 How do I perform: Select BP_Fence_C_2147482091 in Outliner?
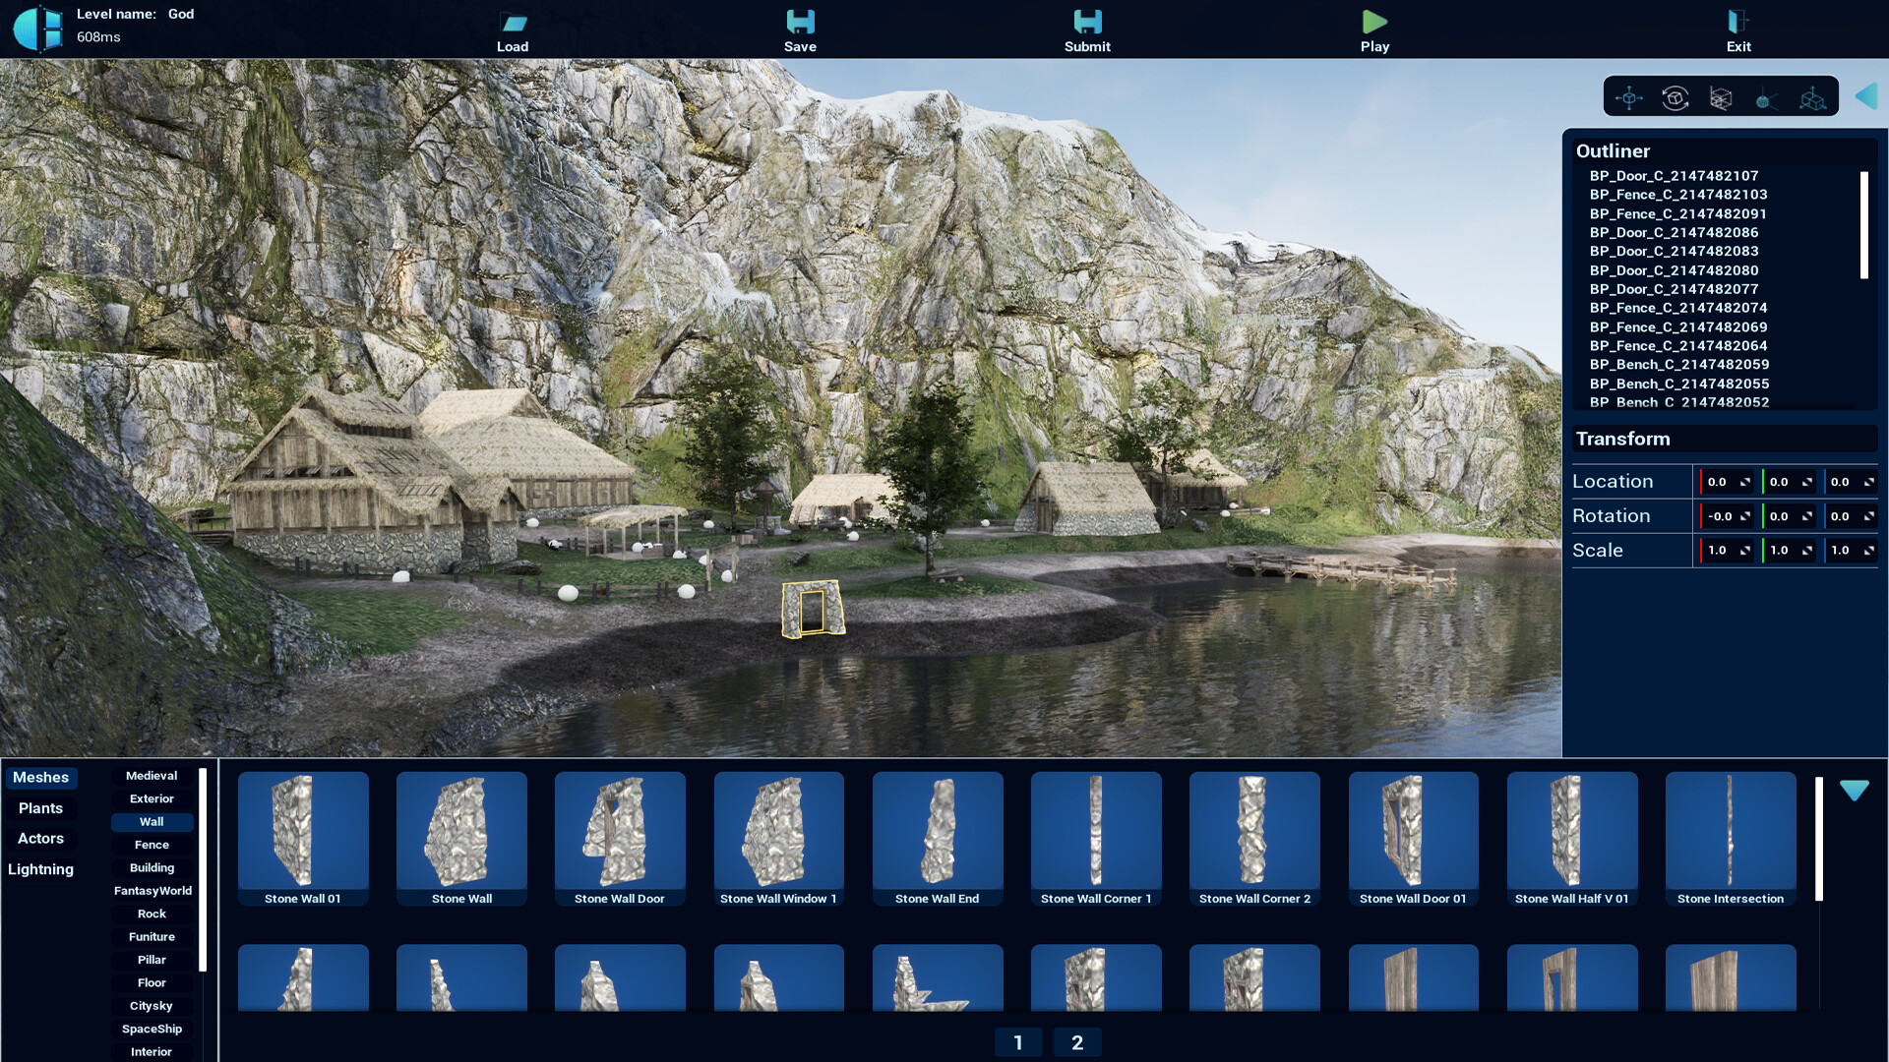[x=1678, y=213]
